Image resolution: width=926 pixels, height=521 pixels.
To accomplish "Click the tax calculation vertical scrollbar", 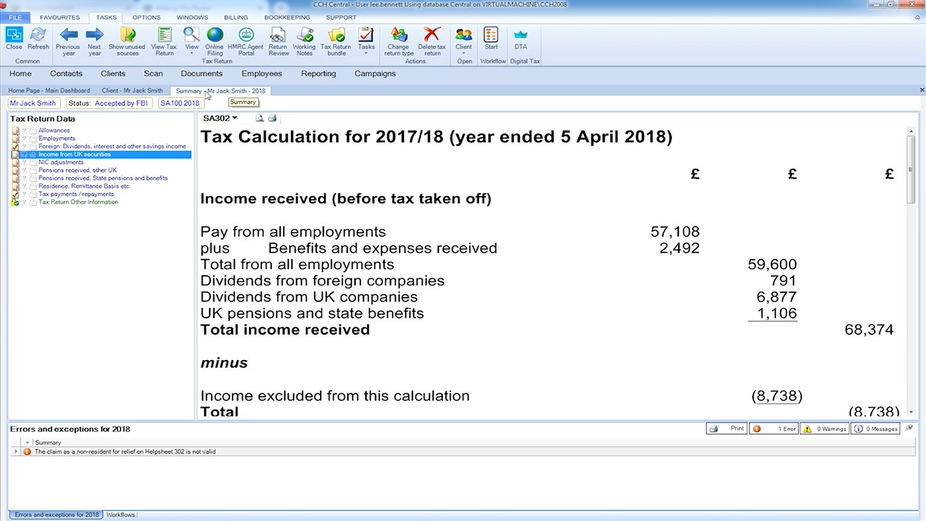I will [911, 271].
